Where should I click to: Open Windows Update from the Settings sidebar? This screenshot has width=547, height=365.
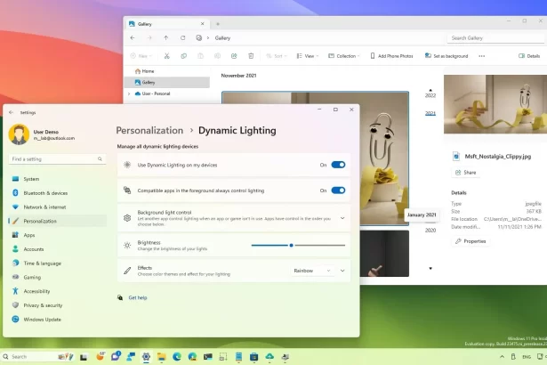coord(42,319)
